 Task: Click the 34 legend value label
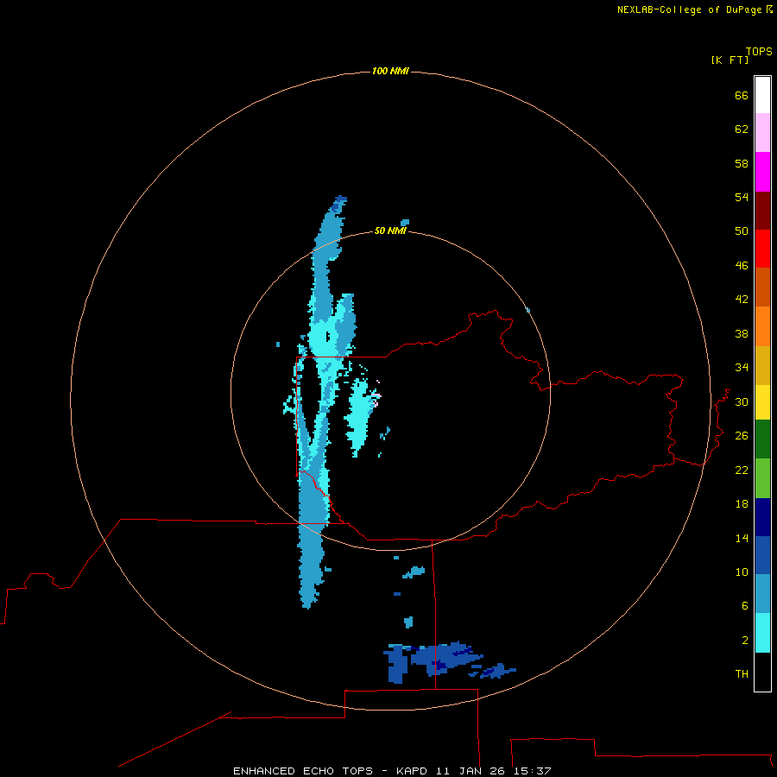pos(742,368)
